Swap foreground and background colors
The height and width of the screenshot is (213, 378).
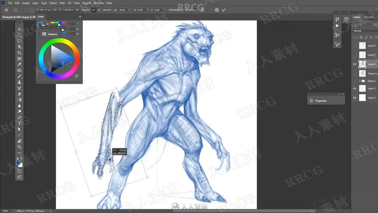click(21, 158)
